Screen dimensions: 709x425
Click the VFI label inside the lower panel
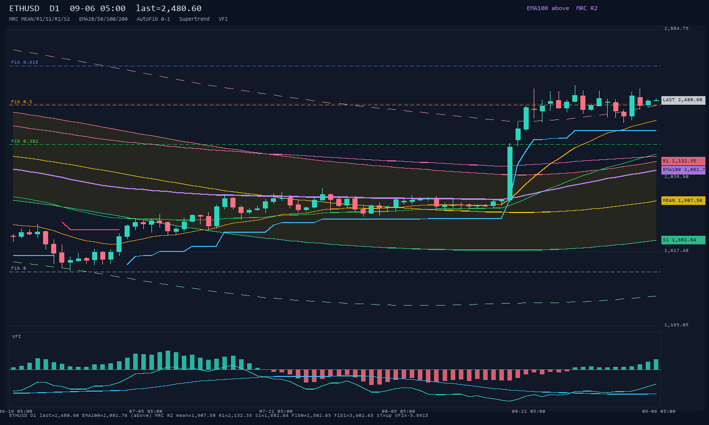point(17,336)
